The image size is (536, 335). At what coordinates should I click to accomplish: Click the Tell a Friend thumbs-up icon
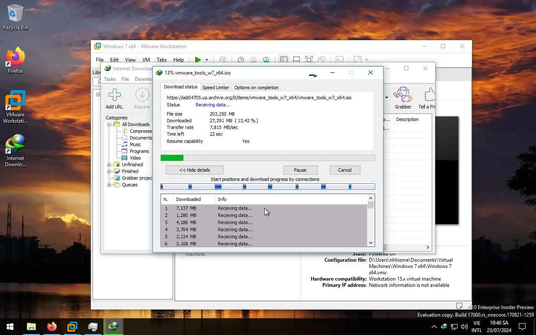point(429,95)
